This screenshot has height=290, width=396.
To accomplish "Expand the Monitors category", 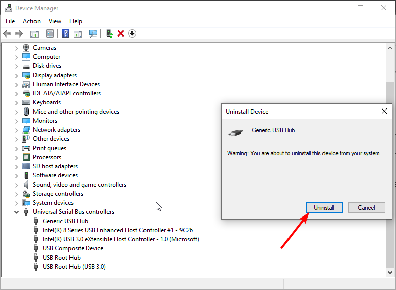I will point(16,121).
